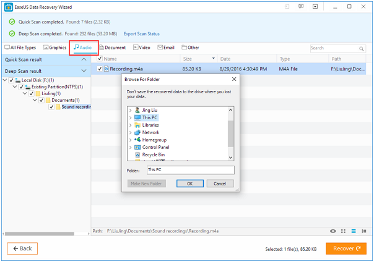Click the Network icon in dialog

[137, 132]
